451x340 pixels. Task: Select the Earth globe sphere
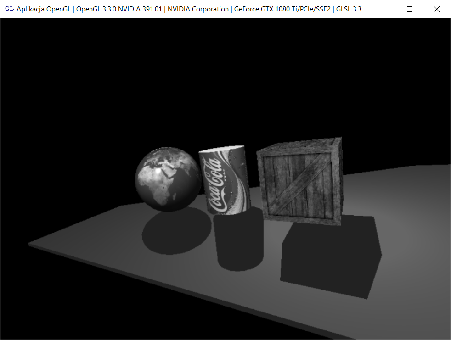click(168, 180)
